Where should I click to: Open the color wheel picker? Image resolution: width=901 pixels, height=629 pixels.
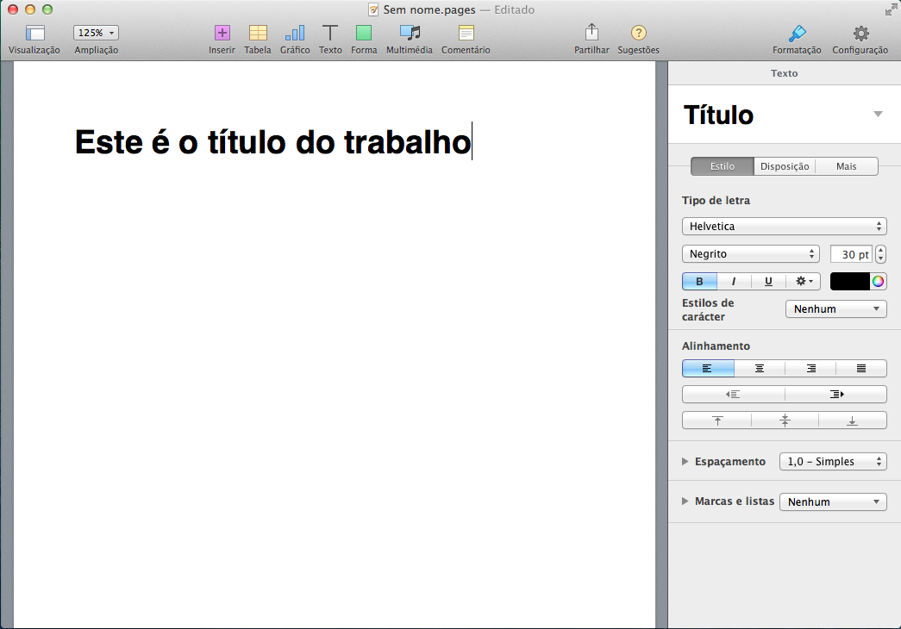tap(878, 281)
